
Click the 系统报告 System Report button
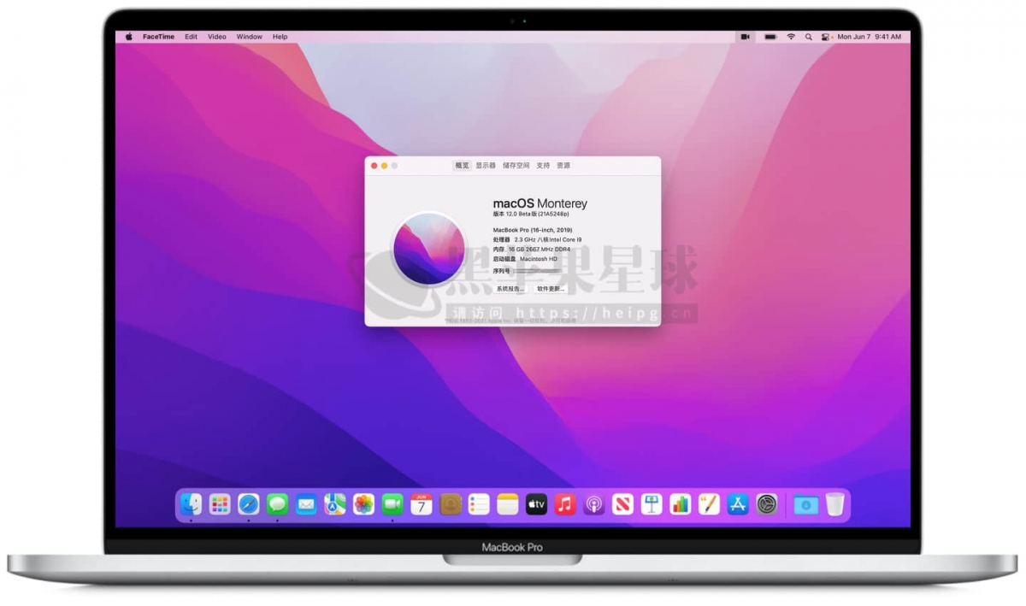510,290
